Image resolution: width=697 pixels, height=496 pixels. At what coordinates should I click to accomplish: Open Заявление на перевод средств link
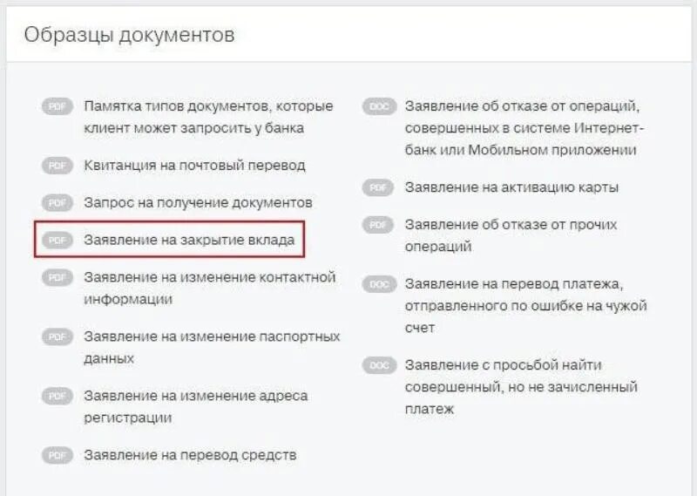pos(190,455)
